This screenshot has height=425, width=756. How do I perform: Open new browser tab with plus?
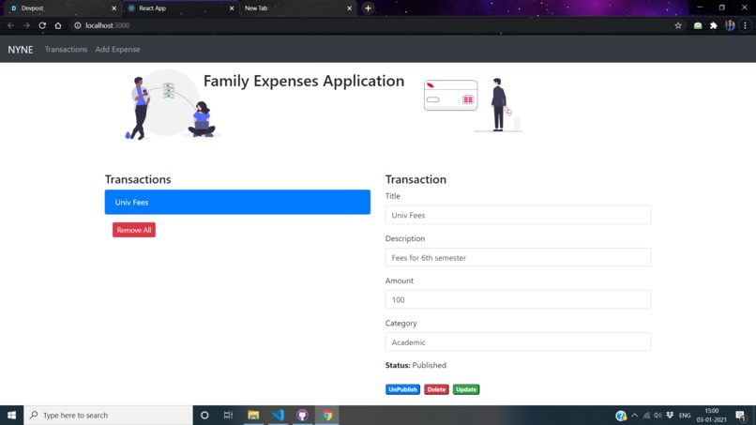pos(368,8)
